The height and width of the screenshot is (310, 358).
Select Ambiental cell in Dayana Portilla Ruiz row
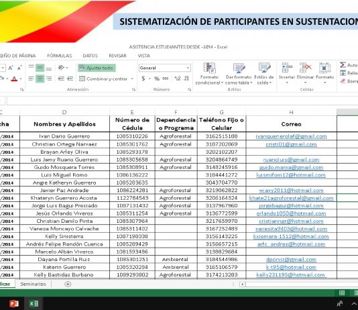pyautogui.click(x=176, y=259)
